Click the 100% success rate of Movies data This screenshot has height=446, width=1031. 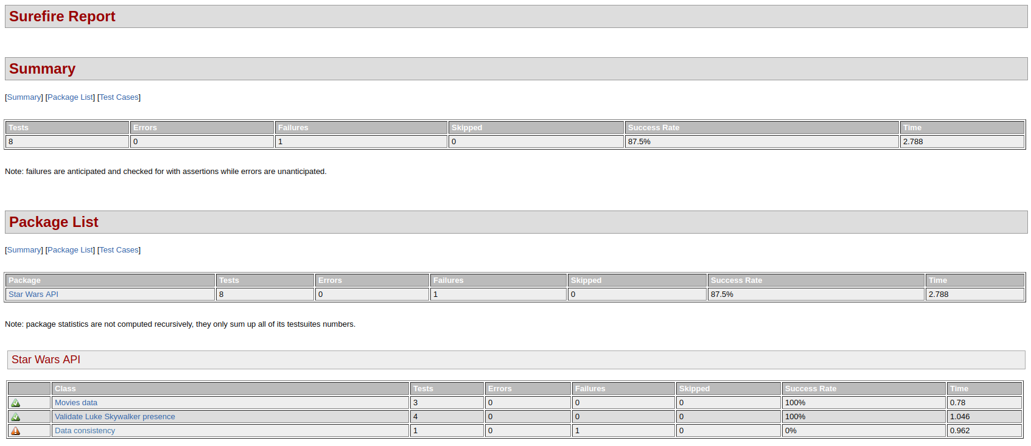(795, 403)
